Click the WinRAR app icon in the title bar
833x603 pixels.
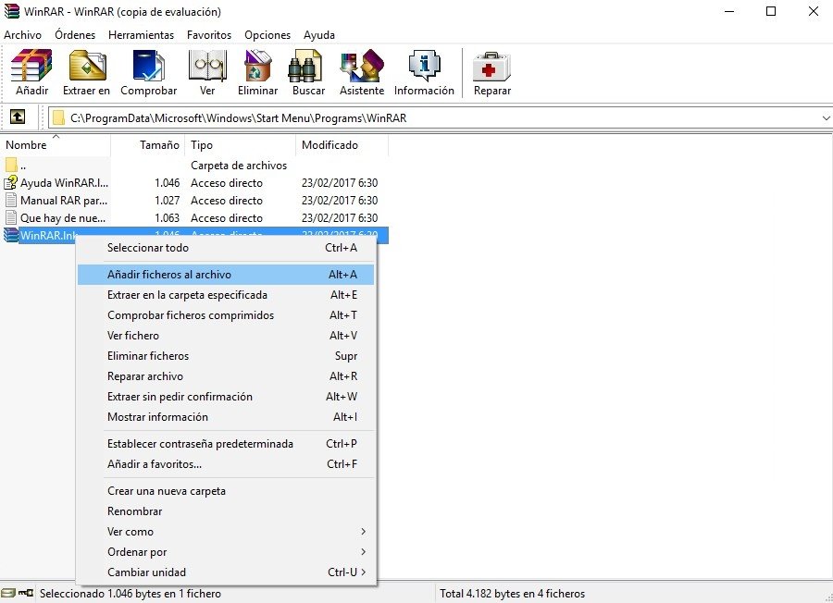pyautogui.click(x=12, y=11)
